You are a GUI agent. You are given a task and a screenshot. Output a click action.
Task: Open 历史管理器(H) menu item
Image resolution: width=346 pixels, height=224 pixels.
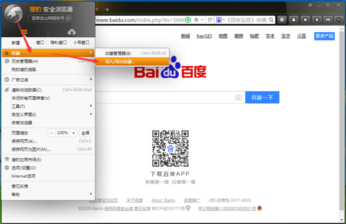(x=48, y=61)
